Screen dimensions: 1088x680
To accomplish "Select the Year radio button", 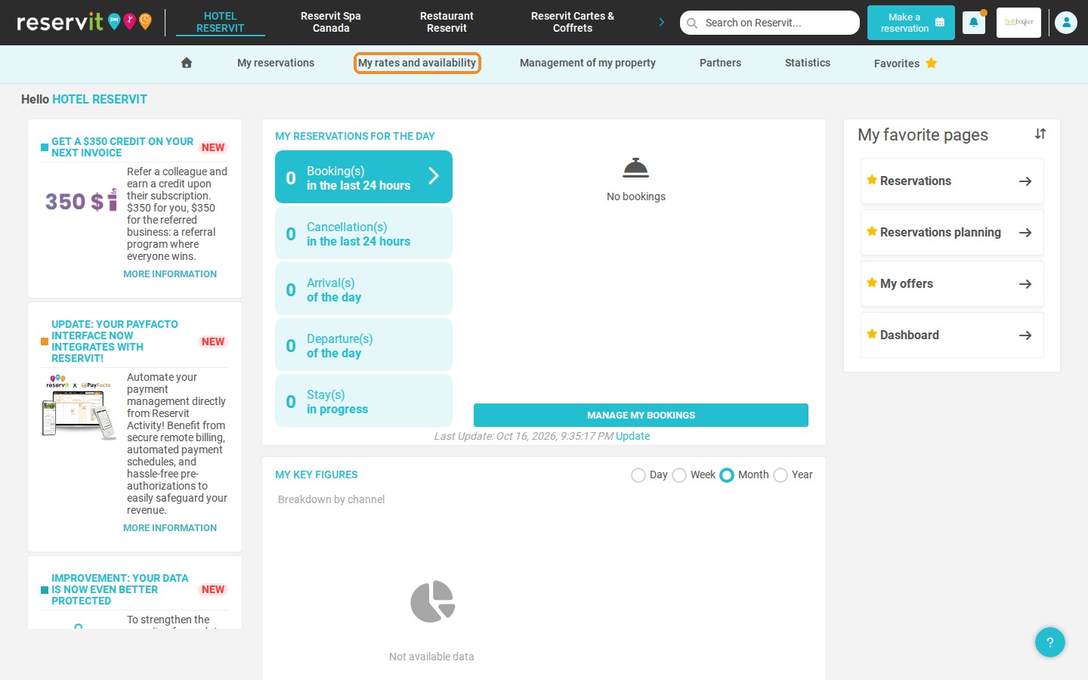I will coord(780,475).
